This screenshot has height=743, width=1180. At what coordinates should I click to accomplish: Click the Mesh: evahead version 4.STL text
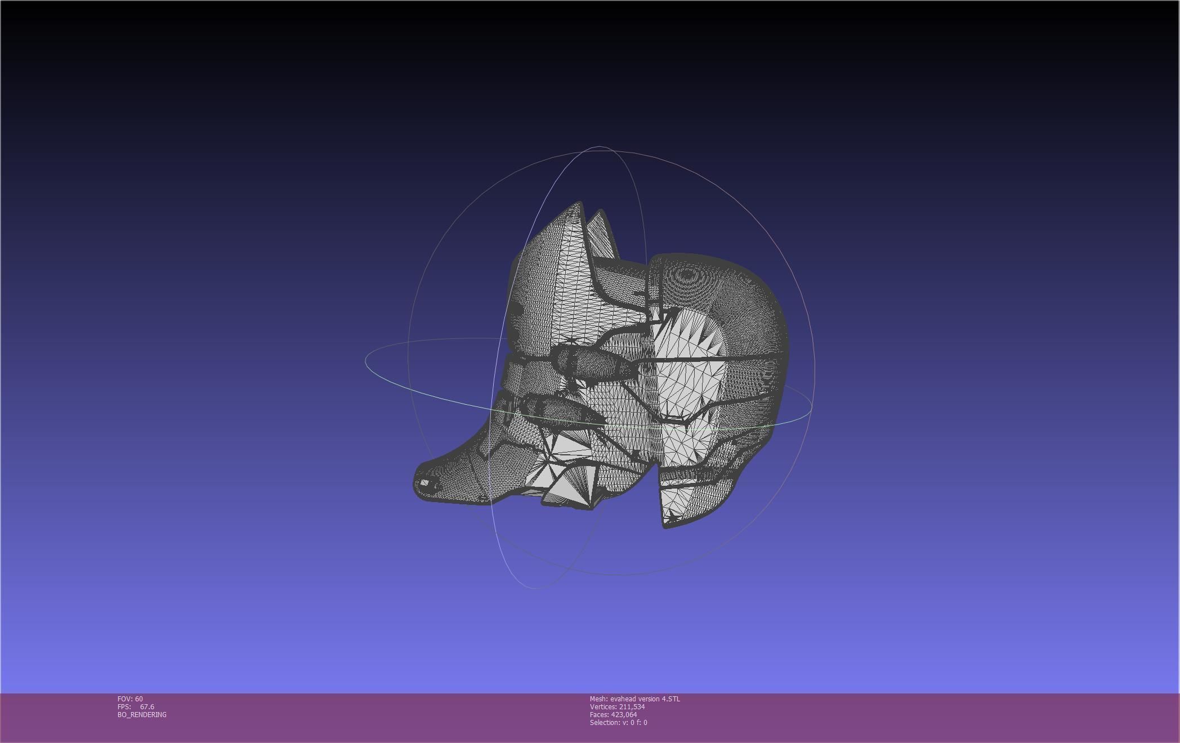[x=634, y=699]
